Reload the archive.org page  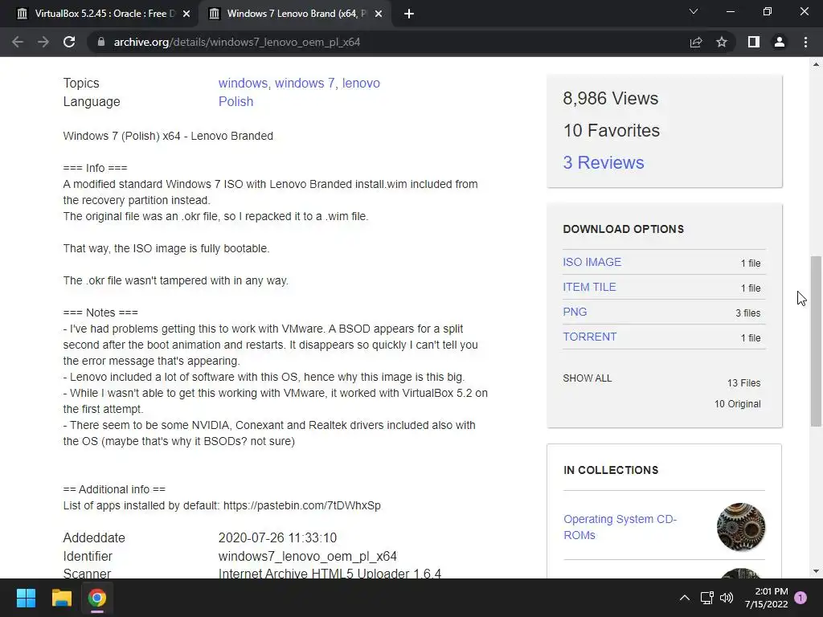pos(69,42)
